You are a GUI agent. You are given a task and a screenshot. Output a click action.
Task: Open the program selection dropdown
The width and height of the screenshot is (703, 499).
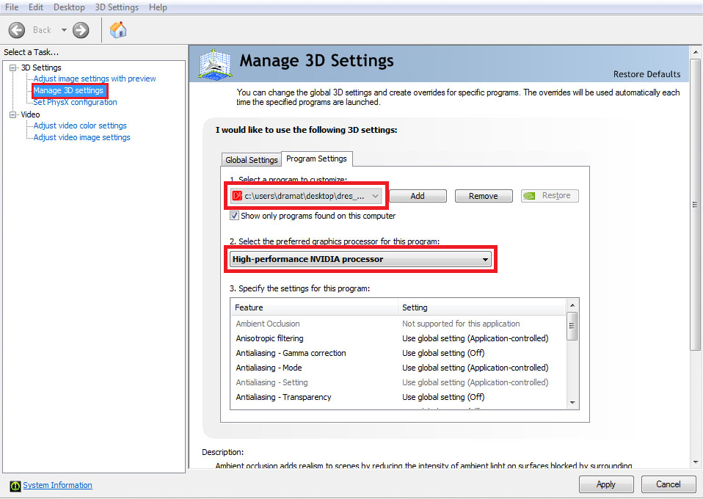[306, 196]
